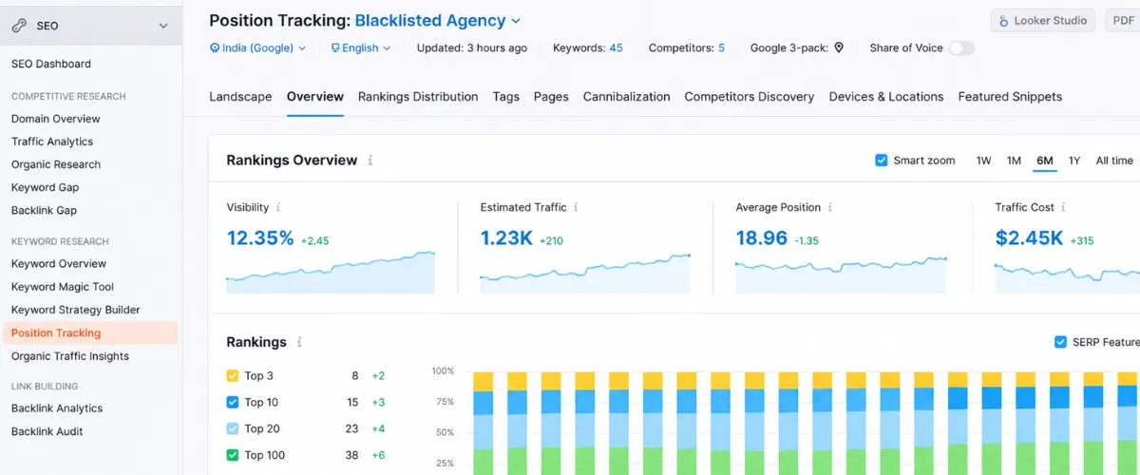Image resolution: width=1140 pixels, height=475 pixels.
Task: Click the Average Position info icon
Action: [829, 207]
